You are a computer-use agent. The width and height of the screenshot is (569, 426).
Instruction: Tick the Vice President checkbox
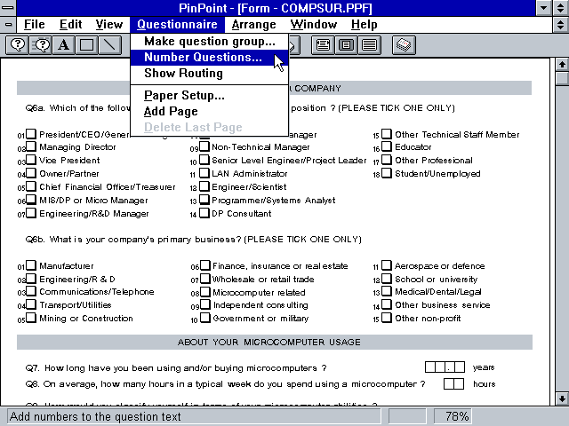coord(31,160)
